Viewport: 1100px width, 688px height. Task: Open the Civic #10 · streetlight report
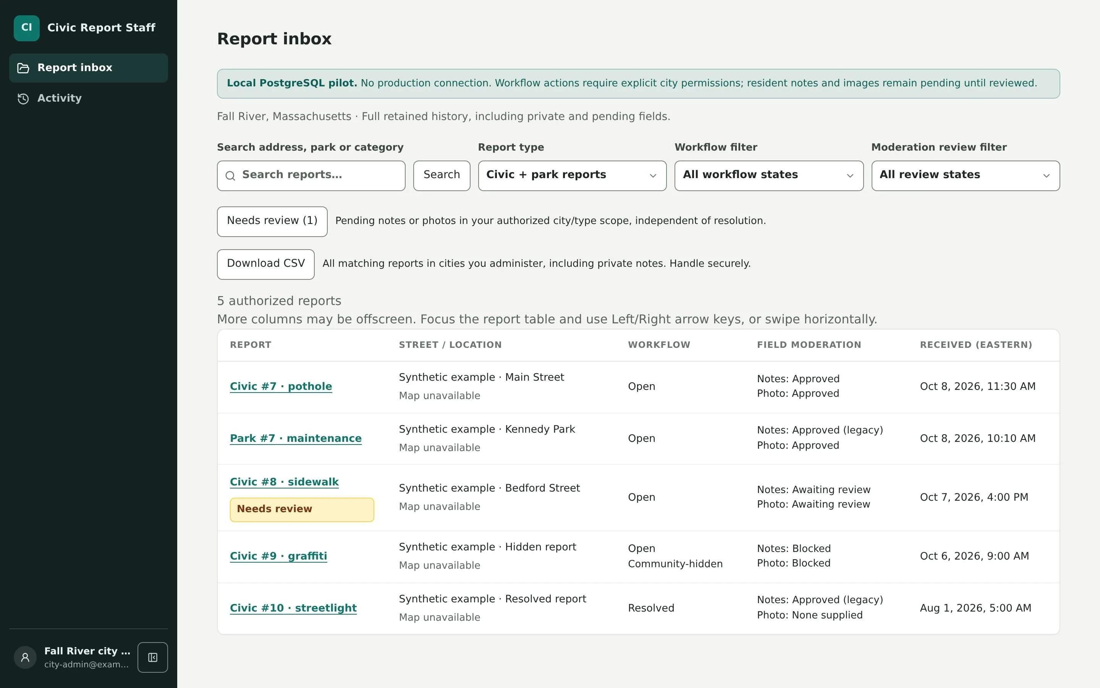(293, 608)
